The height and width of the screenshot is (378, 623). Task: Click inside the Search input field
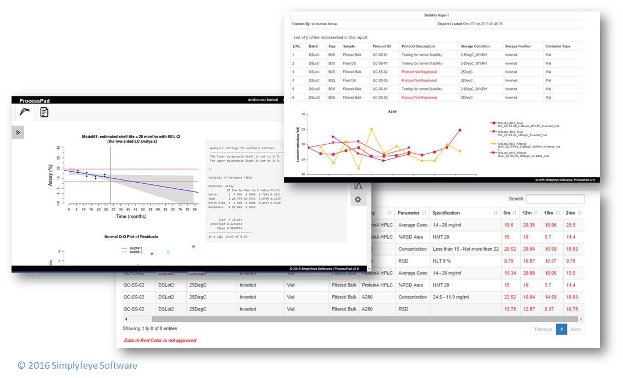pyautogui.click(x=555, y=199)
